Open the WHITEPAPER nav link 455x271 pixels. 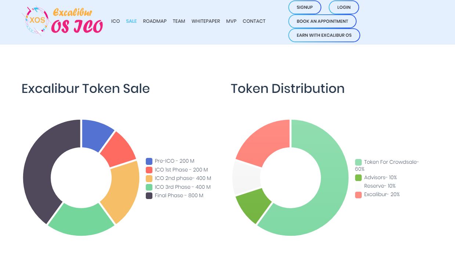point(206,21)
